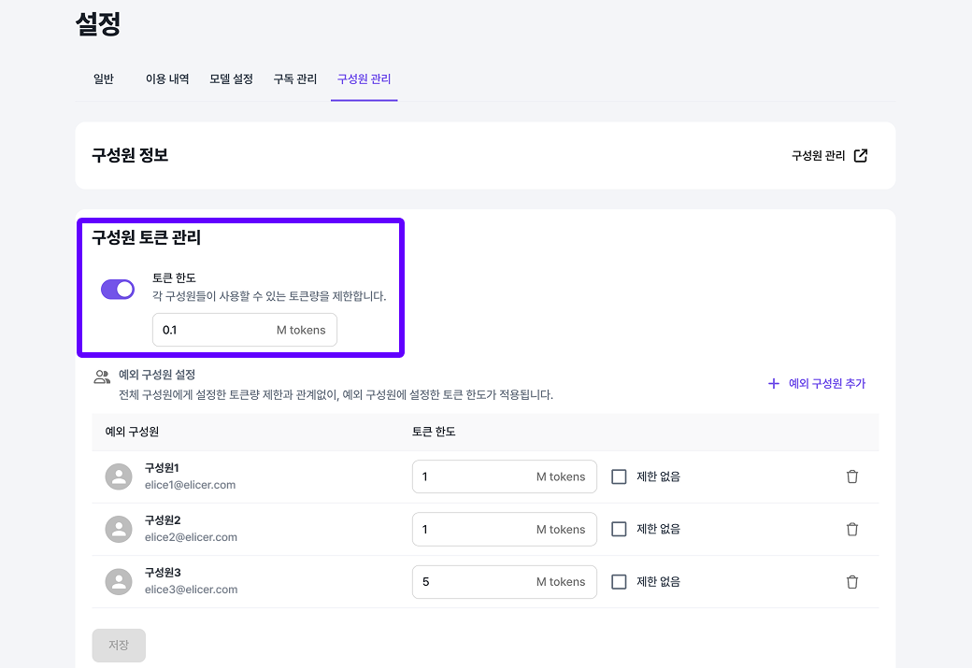Disable the 토큰 한도 toggle switch
The height and width of the screenshot is (668, 972).
tap(117, 290)
